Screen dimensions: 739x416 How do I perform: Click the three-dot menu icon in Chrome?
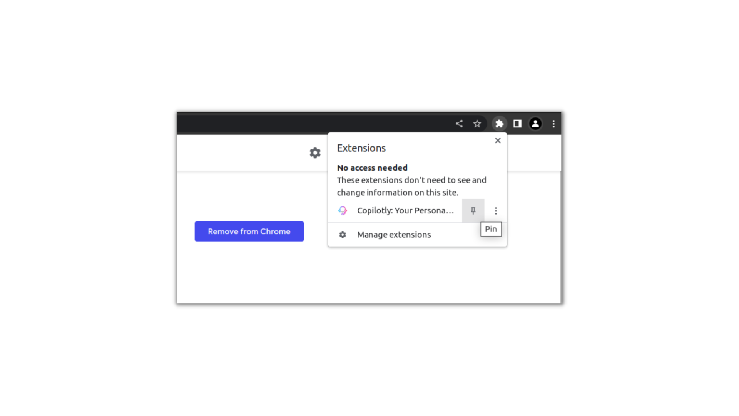point(554,124)
